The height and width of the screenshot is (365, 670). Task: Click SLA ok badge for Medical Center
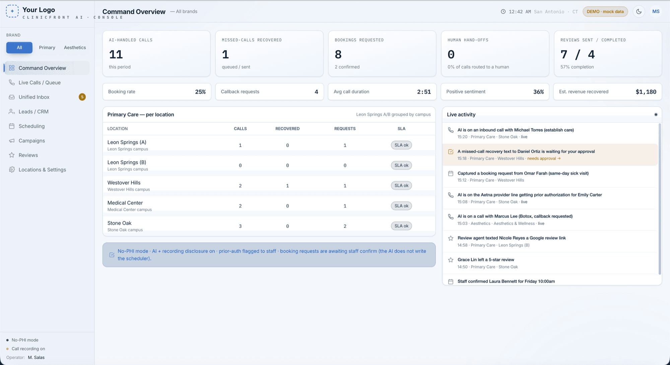tap(401, 206)
